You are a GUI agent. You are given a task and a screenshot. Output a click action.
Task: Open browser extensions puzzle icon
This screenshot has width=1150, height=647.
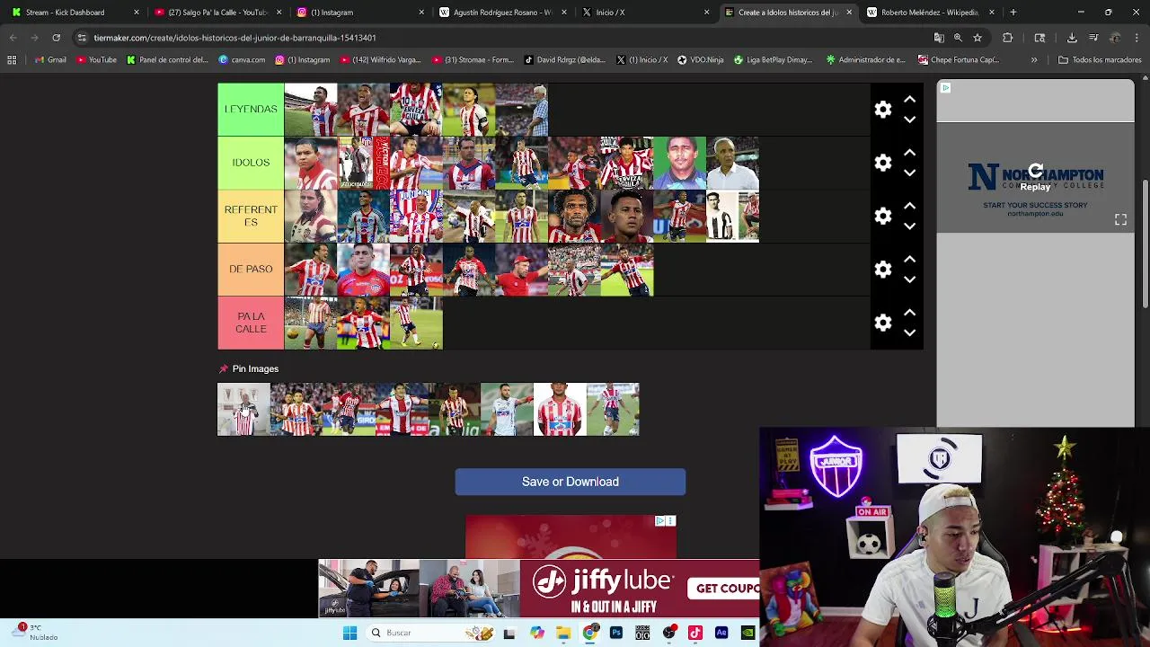pos(1007,38)
